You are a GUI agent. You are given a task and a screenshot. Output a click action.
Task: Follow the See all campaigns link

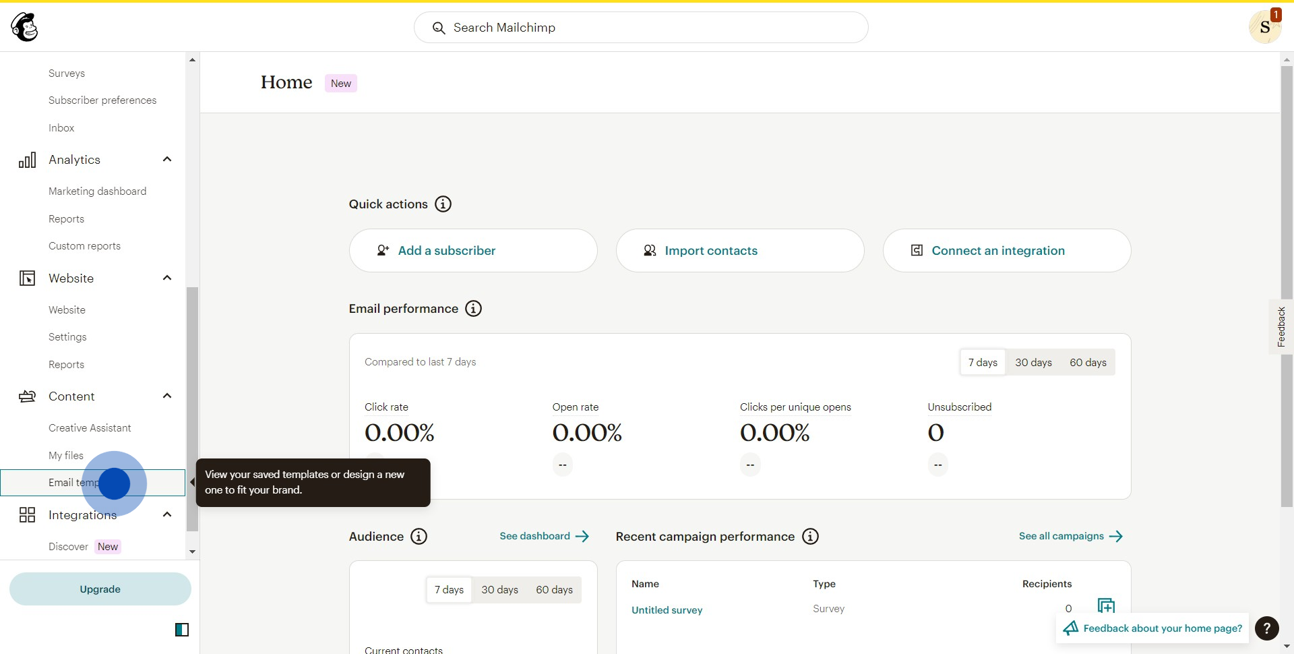click(1070, 537)
